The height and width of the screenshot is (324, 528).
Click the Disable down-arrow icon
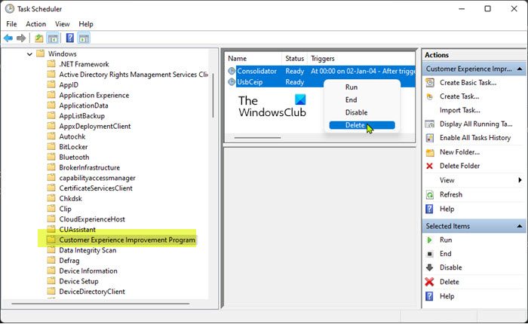tap(430, 267)
